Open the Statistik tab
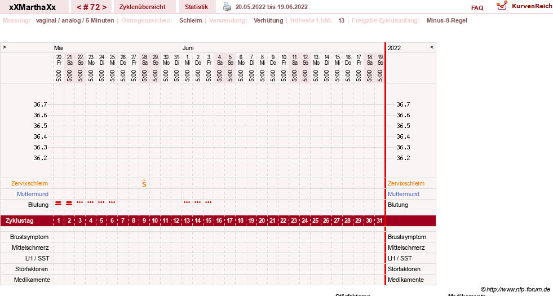This screenshot has height=296, width=553. click(196, 7)
